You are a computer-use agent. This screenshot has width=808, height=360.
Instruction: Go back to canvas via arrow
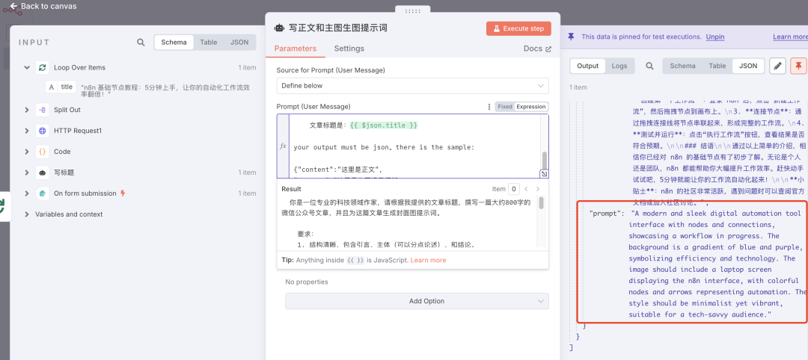click(x=13, y=6)
